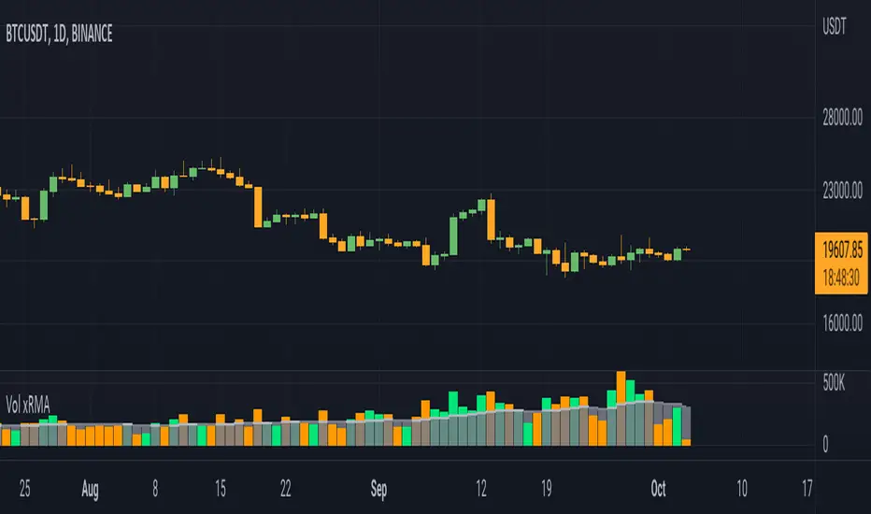
Task: Select the Sep date on time axis
Action: 379,488
